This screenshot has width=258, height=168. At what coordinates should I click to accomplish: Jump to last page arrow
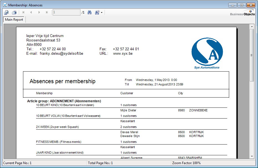(47, 12)
